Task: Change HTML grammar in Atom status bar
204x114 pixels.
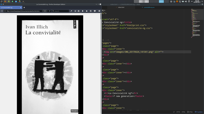Action: (x=183, y=112)
